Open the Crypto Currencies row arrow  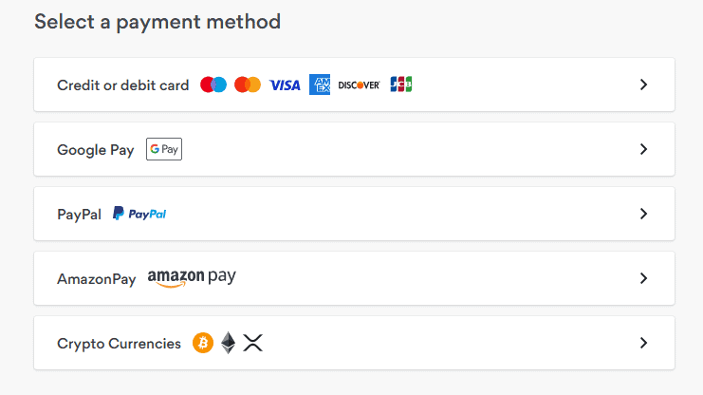click(643, 343)
